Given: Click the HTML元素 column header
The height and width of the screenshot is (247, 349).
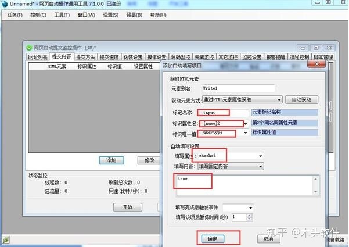Looking at the screenshot, I should tap(57, 66).
